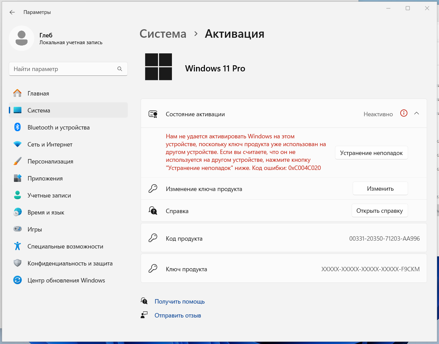Maximize the Параметры window

click(x=408, y=8)
